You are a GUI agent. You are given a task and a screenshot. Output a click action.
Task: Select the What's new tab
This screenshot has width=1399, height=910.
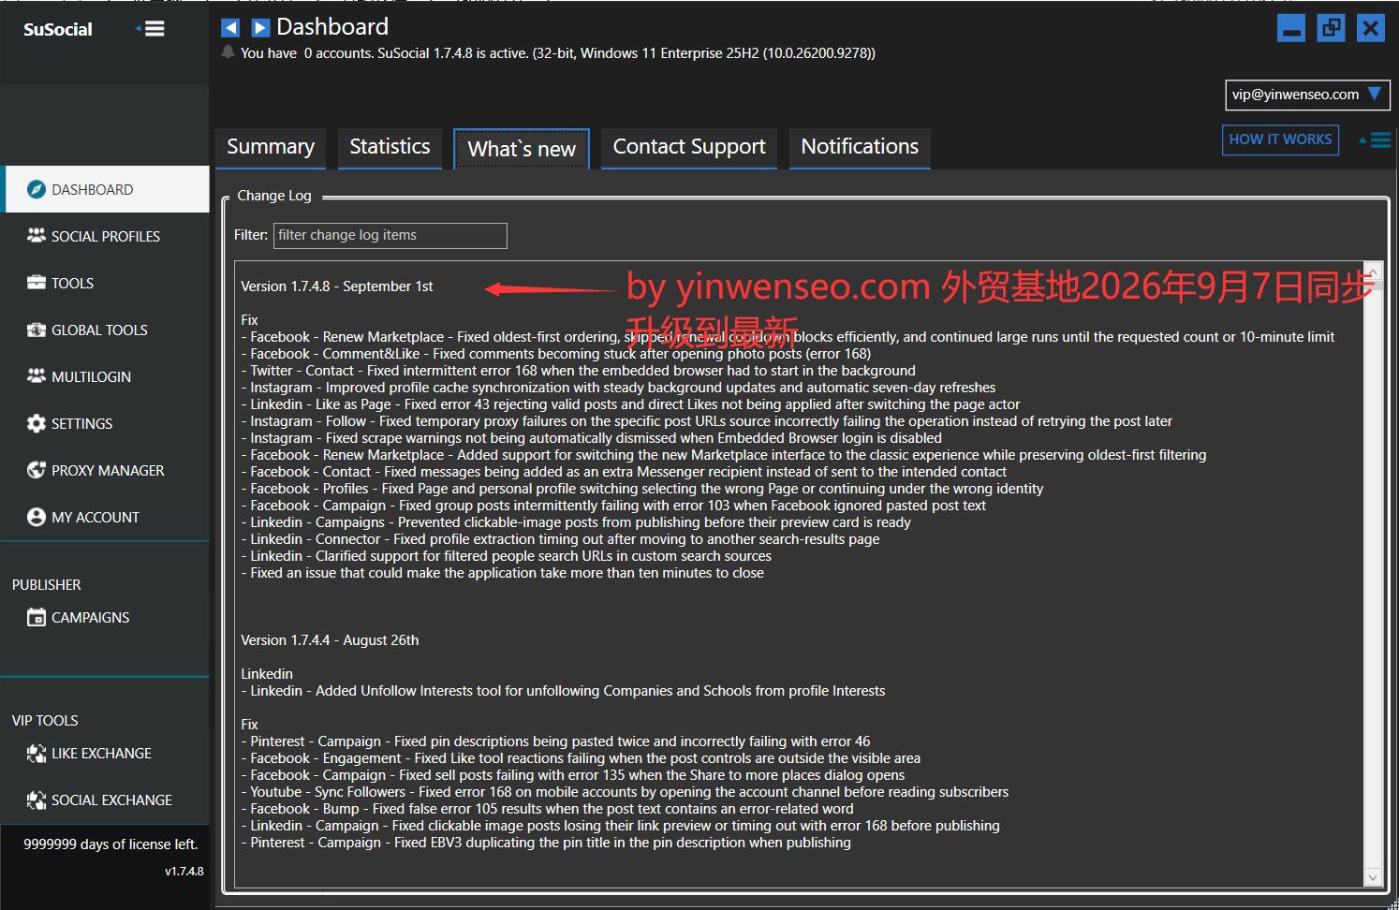click(522, 149)
